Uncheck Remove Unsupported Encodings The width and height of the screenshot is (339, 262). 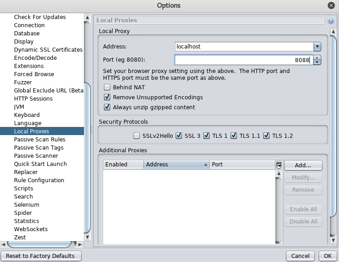point(107,97)
